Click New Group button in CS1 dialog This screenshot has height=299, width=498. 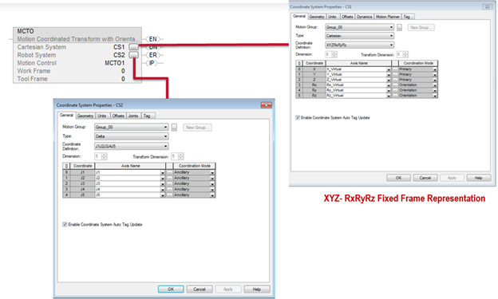pyautogui.click(x=421, y=28)
